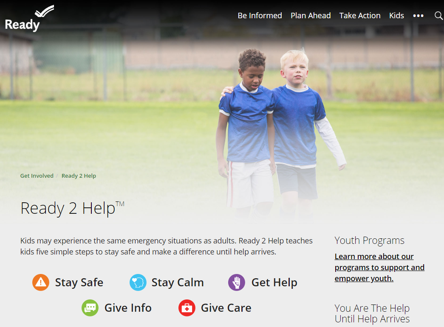Click the Ready 2 Help breadcrumb
This screenshot has width=444, height=327.
(79, 176)
